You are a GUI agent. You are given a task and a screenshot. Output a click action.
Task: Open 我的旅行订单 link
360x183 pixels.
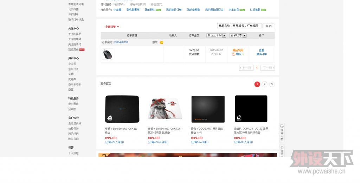click(174, 10)
